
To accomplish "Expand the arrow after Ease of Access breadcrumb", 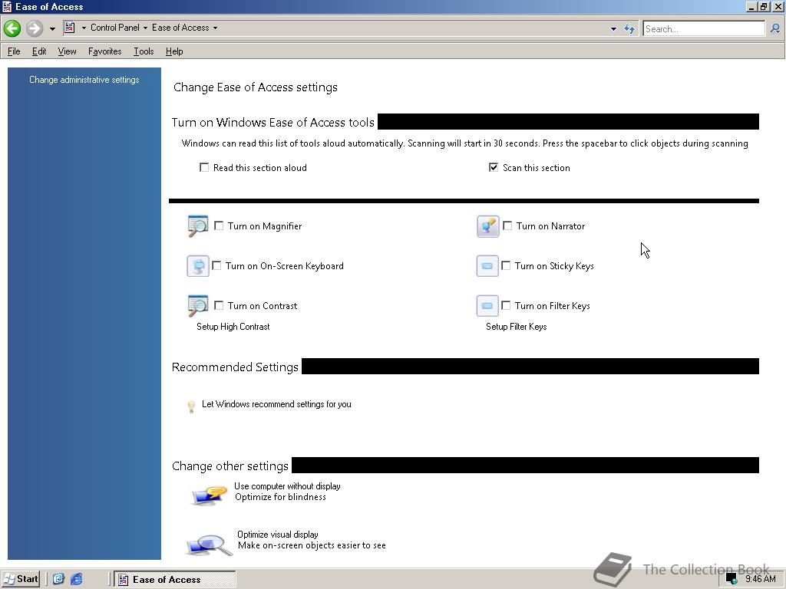I will [x=215, y=28].
